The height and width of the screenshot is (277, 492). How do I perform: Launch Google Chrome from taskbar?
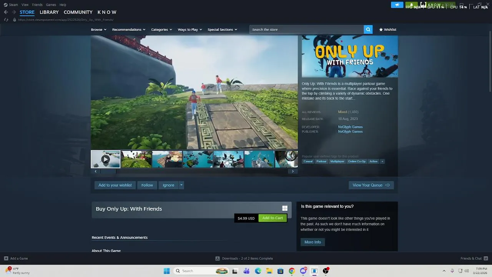click(x=292, y=271)
